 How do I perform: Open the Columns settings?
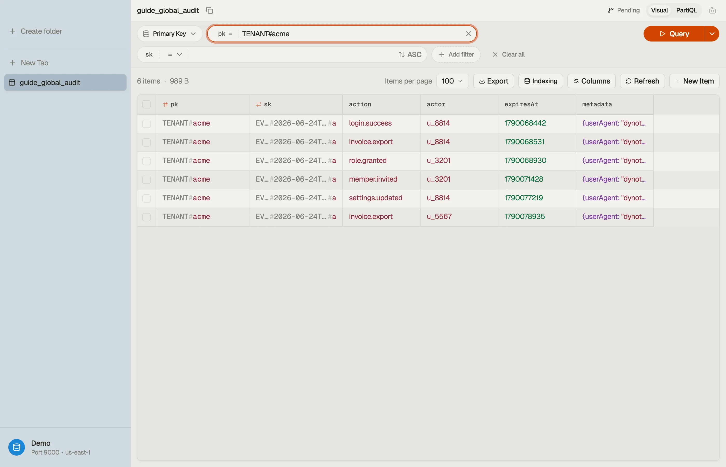coord(591,81)
